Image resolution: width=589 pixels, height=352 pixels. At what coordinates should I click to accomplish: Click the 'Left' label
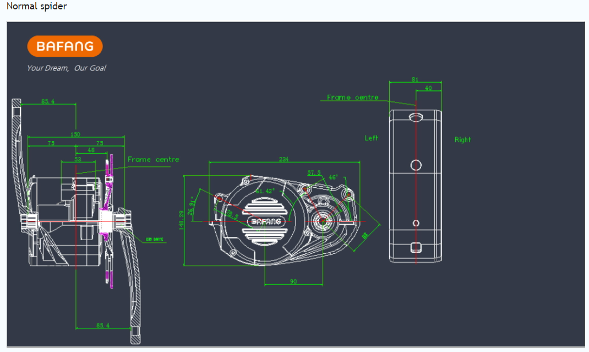coord(372,138)
